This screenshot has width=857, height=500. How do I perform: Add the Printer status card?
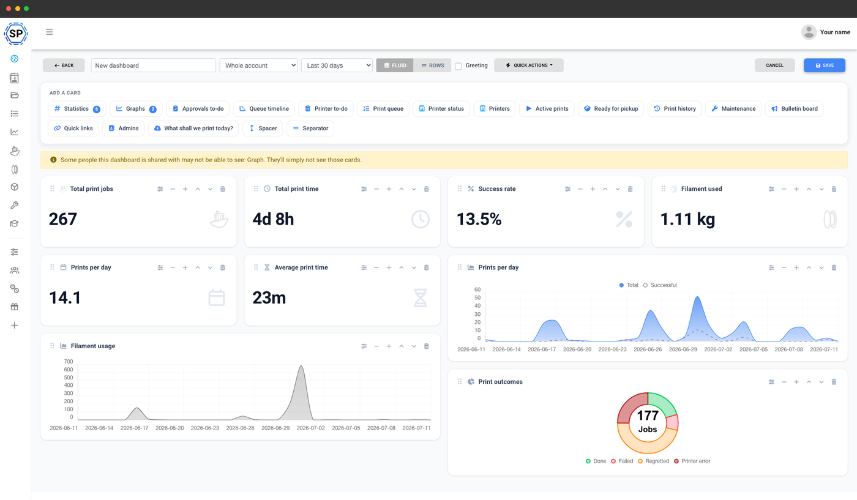[x=441, y=109]
